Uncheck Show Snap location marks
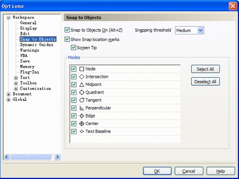This screenshot has height=179, width=239. click(x=67, y=39)
